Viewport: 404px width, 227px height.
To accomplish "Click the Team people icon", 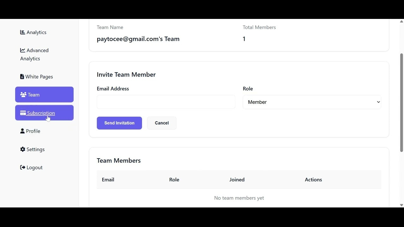I will pyautogui.click(x=23, y=95).
